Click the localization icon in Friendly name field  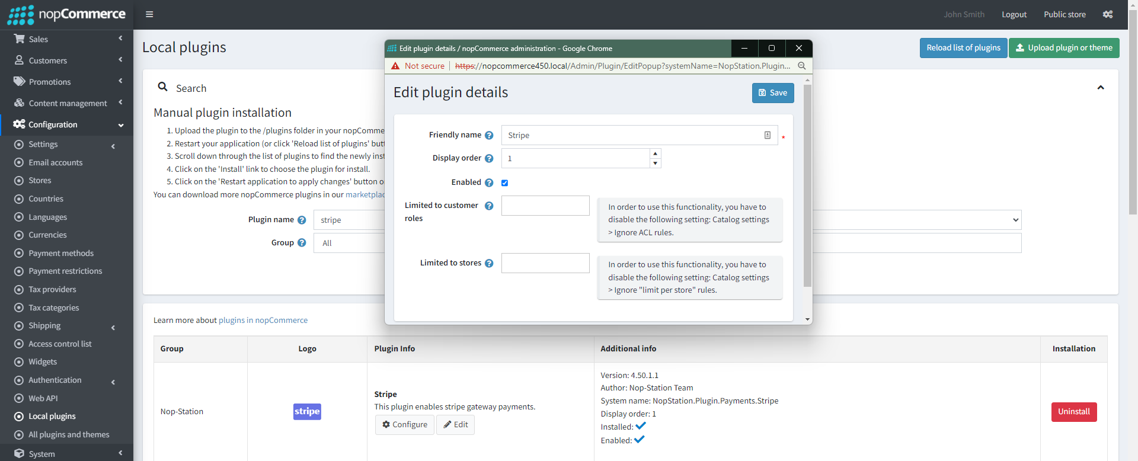click(x=767, y=135)
